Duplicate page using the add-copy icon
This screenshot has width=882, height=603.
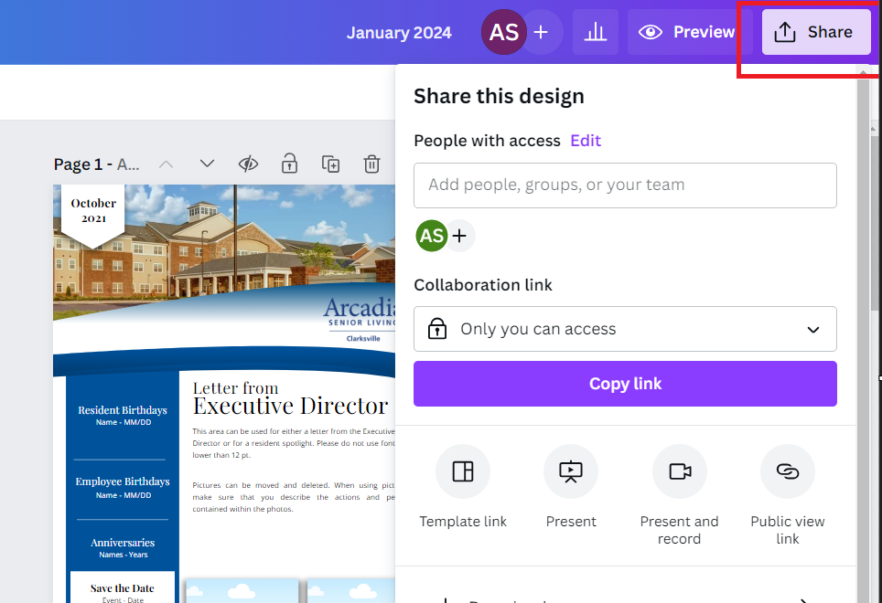[x=330, y=164]
